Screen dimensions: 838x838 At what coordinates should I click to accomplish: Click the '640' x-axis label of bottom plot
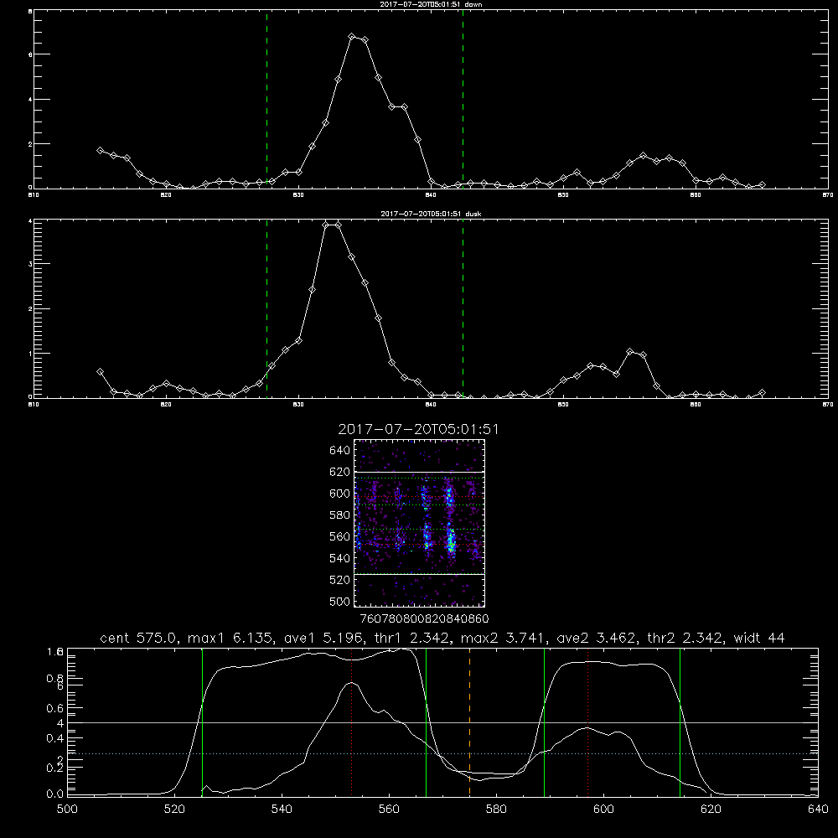tap(818, 810)
